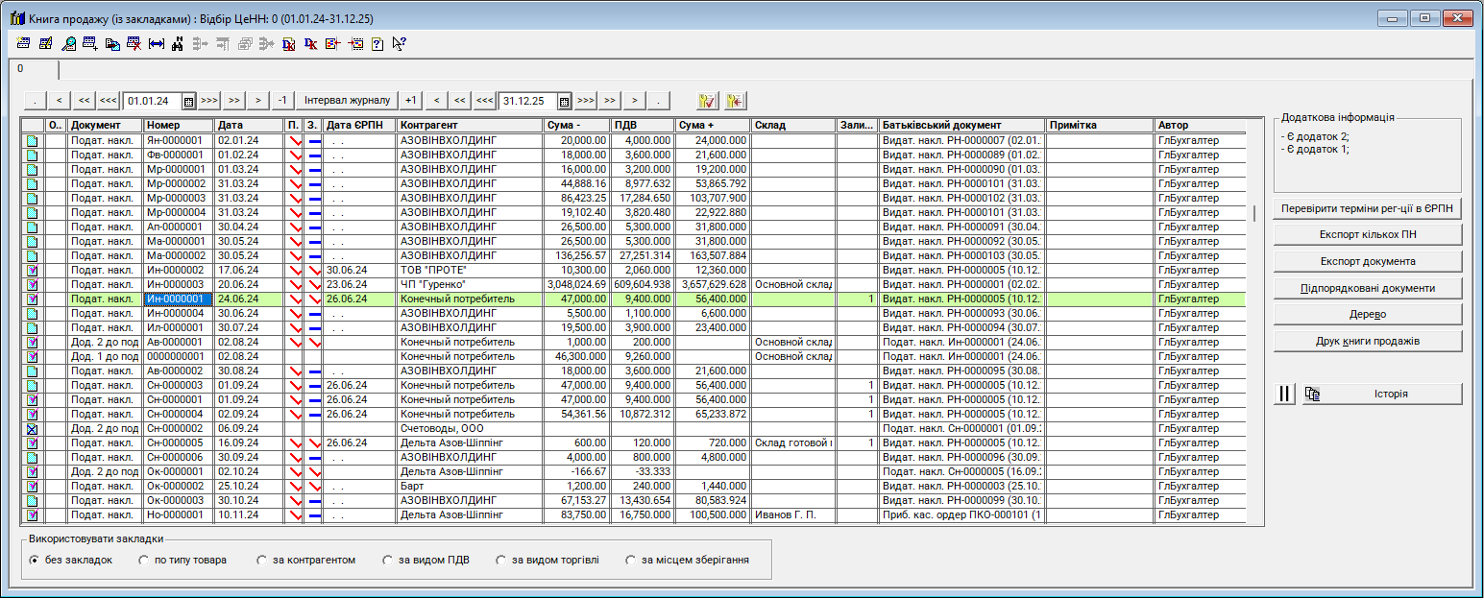Select 'за контрагентом' radio button

tap(261, 560)
